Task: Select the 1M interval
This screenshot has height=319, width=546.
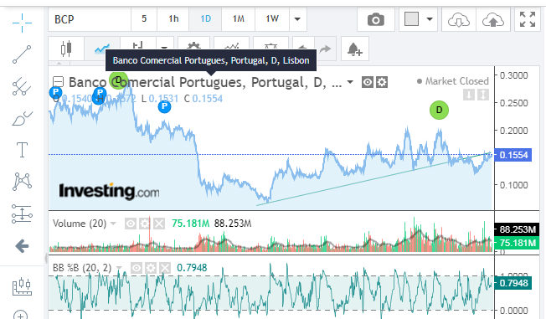Action: coord(239,19)
